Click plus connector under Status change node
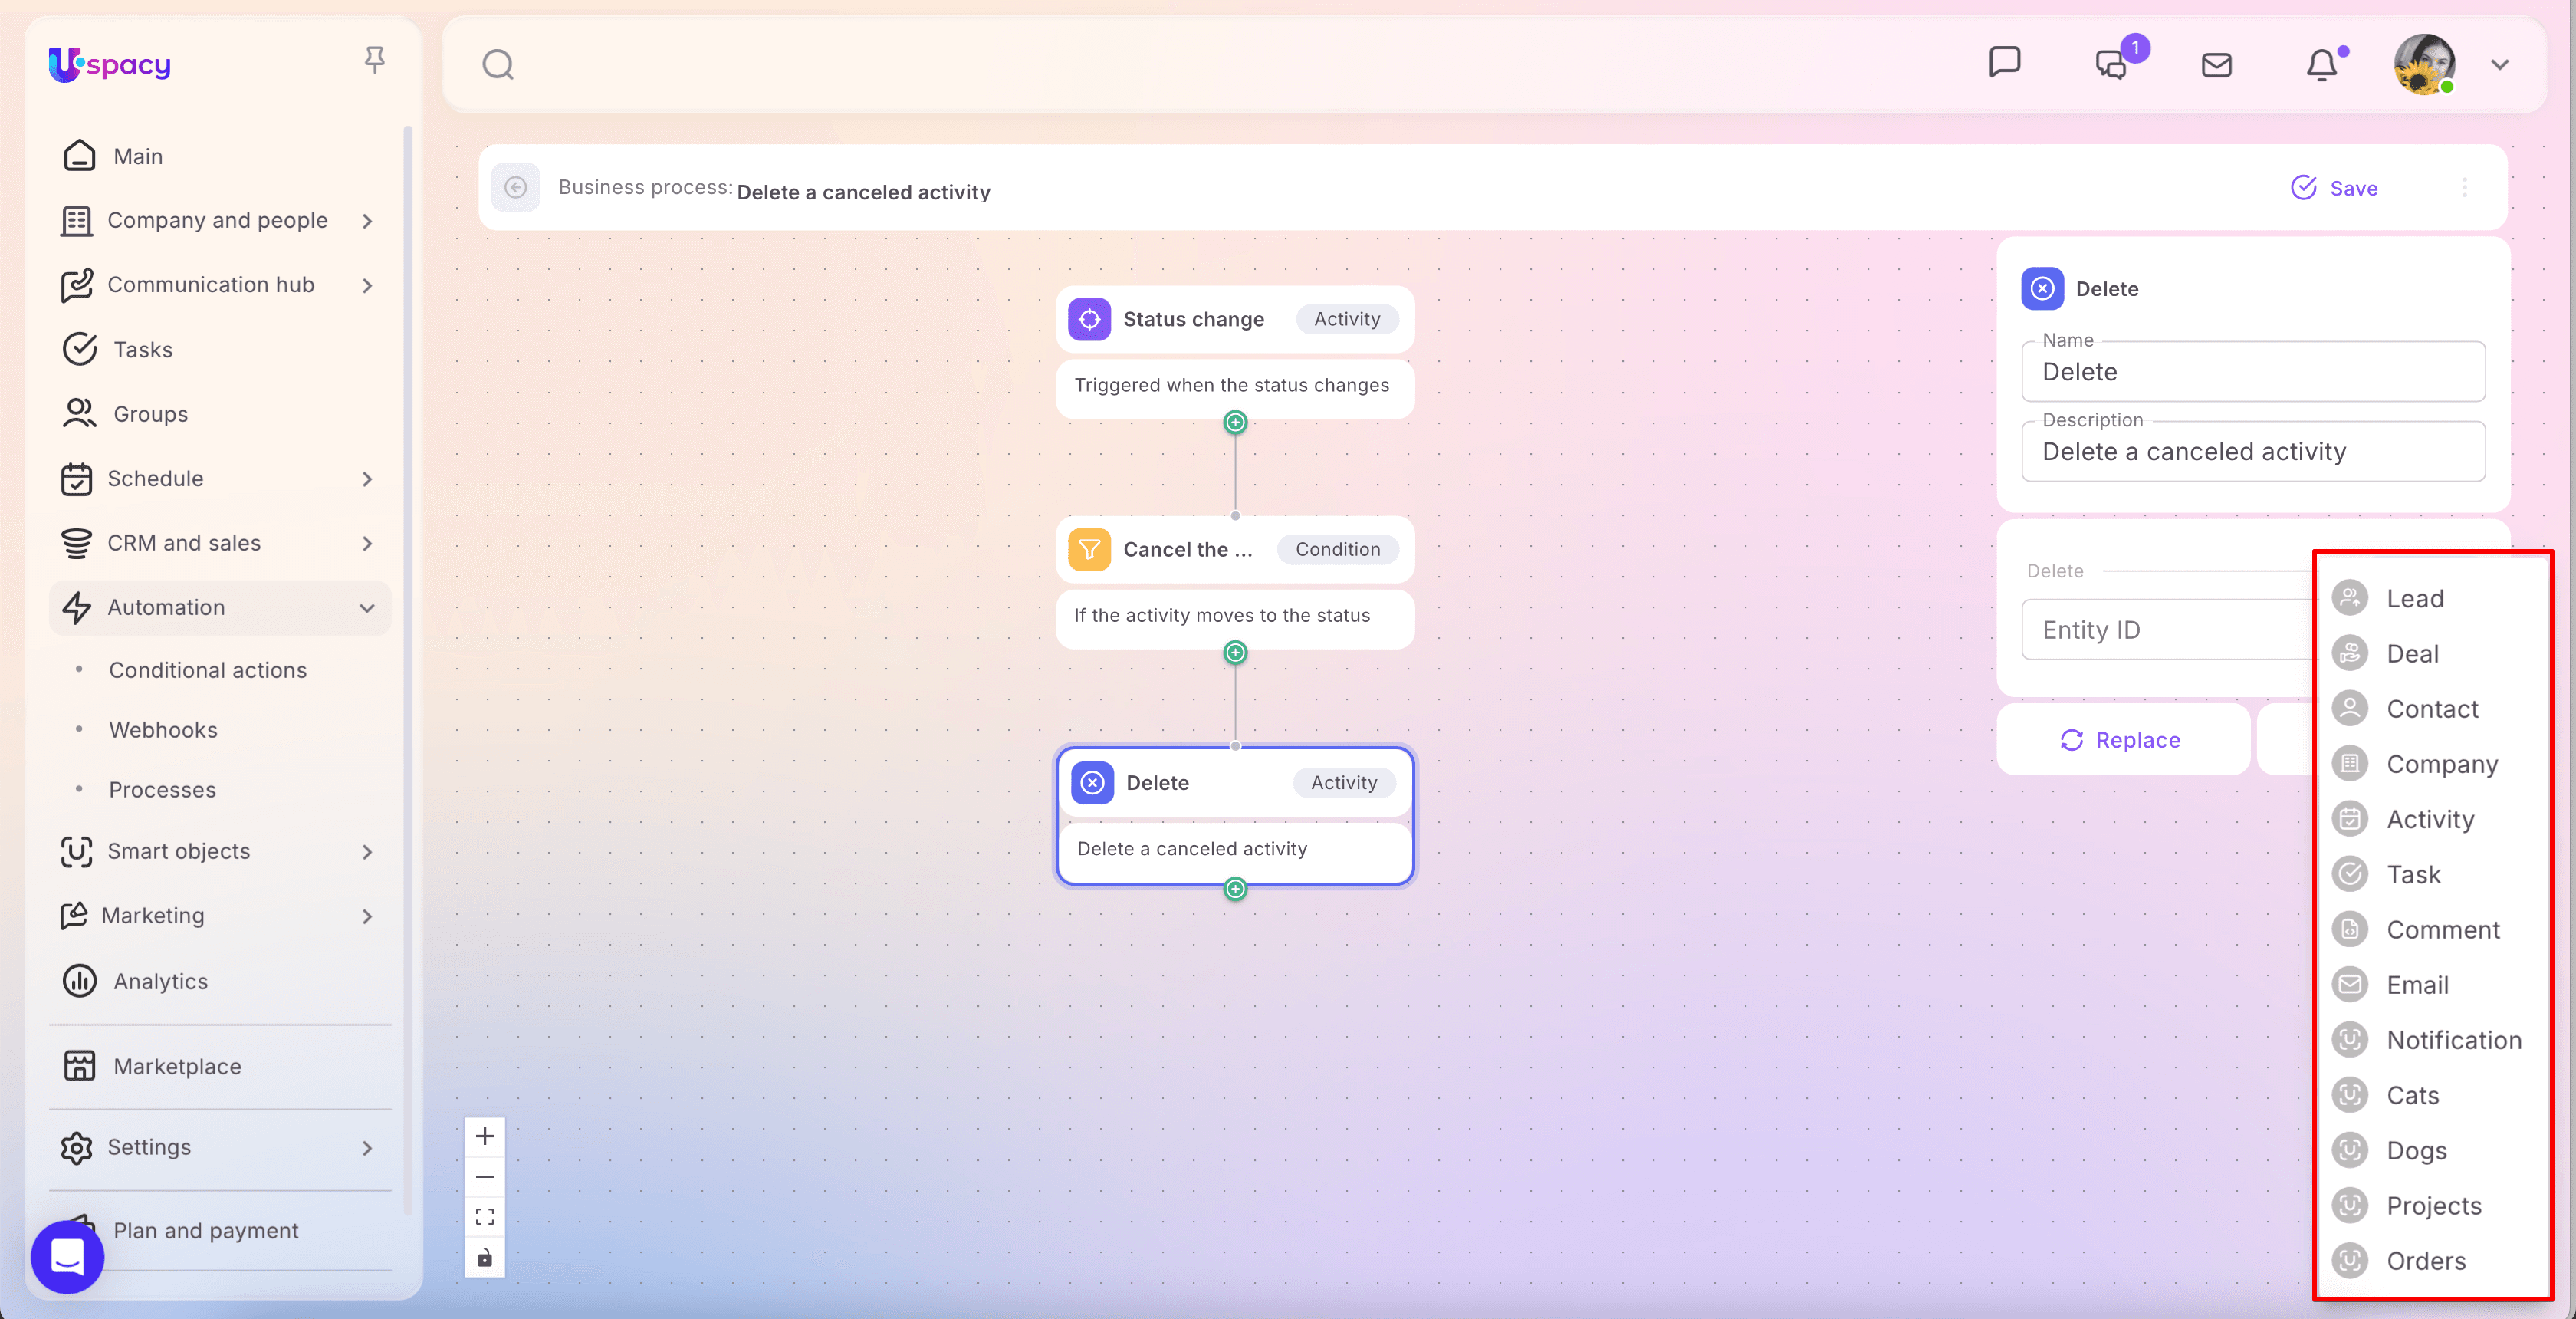The width and height of the screenshot is (2576, 1319). [1235, 423]
